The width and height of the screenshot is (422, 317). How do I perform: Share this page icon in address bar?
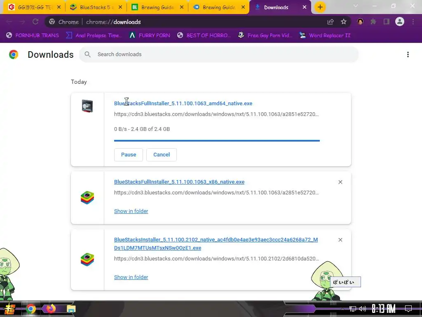331,22
